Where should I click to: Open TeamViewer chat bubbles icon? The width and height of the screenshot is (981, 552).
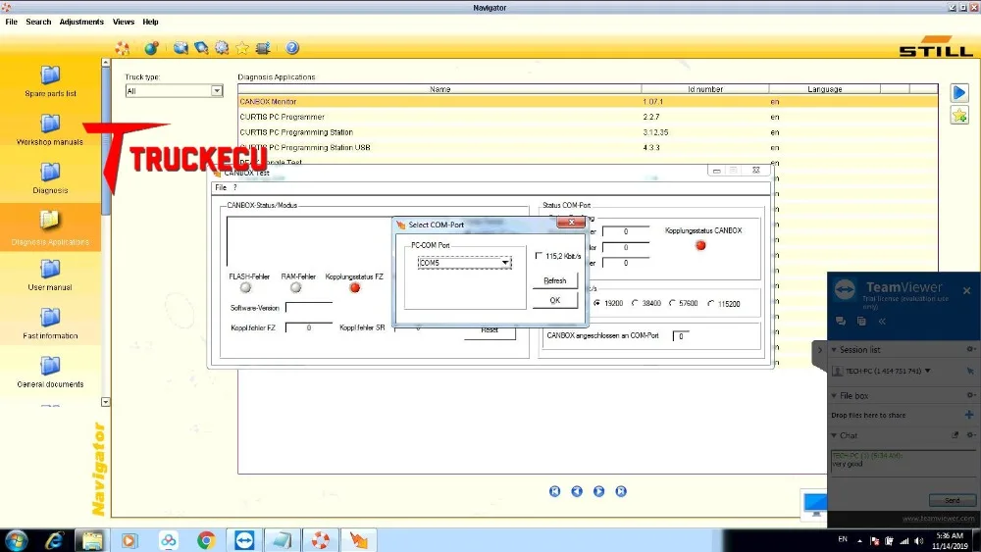point(841,321)
